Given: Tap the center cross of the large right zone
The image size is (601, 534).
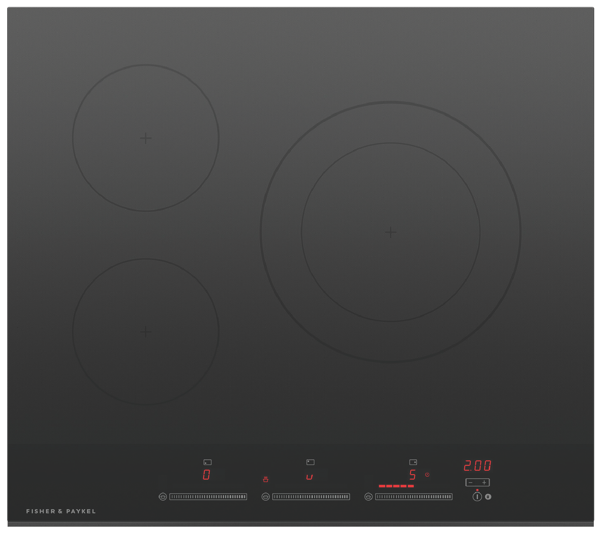Looking at the screenshot, I should [391, 232].
